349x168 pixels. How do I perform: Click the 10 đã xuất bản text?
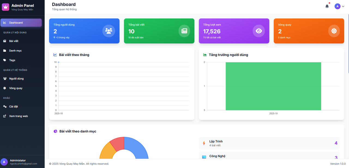pos(136,38)
